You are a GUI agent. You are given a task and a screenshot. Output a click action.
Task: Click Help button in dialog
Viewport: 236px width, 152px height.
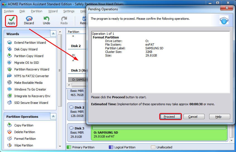(x=219, y=117)
